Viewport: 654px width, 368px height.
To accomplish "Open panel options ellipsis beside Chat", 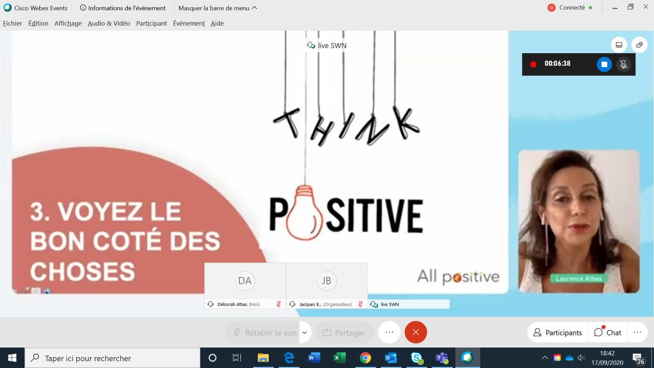I will point(638,332).
